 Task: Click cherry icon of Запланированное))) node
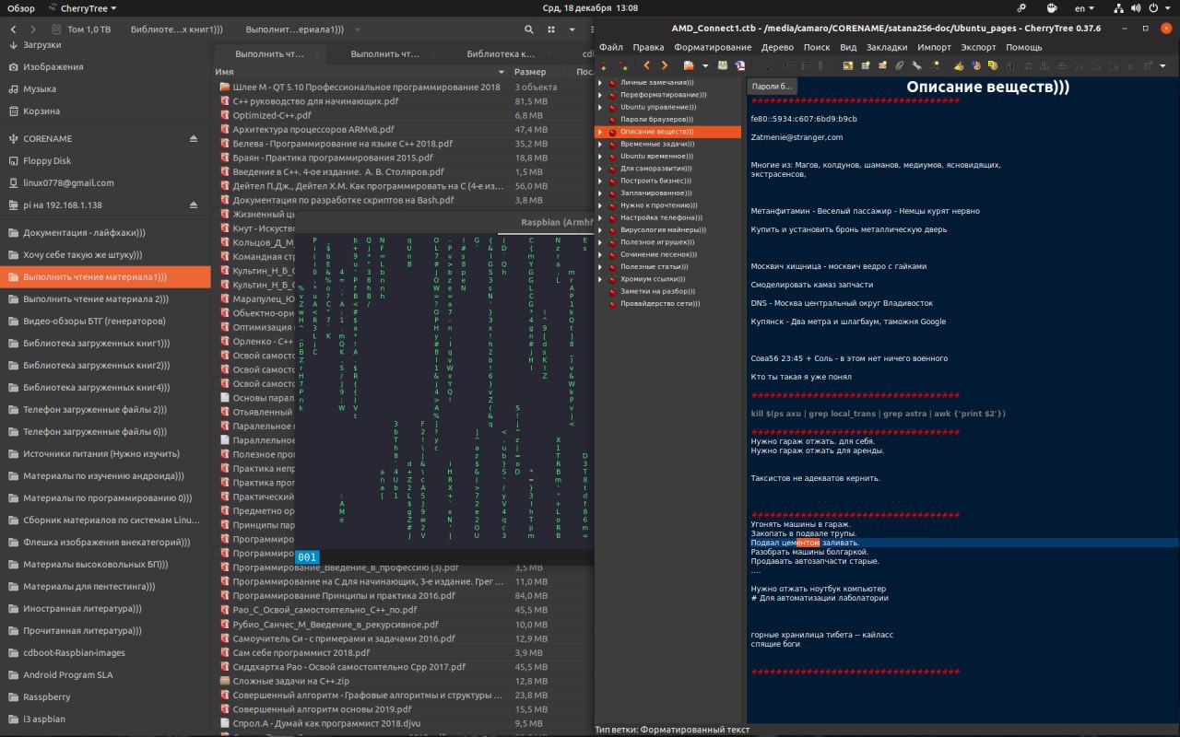pos(612,193)
